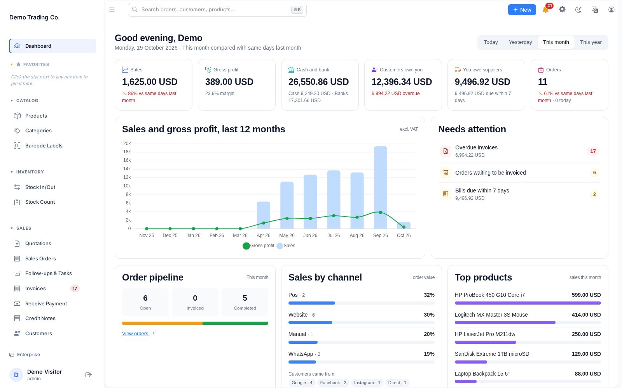Open the notifications bell
The width and height of the screenshot is (622, 388).
point(546,10)
